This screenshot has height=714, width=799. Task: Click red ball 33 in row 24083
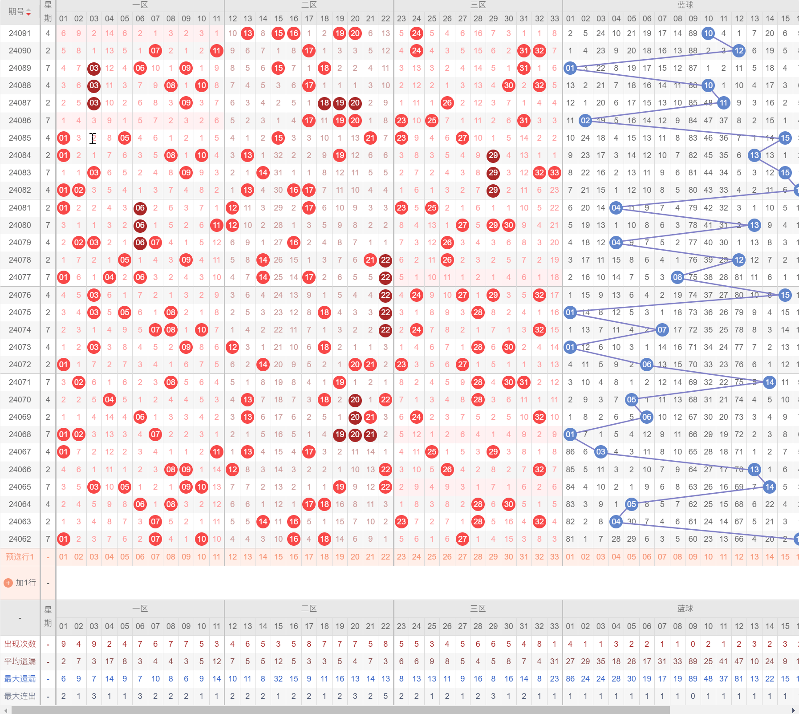555,173
